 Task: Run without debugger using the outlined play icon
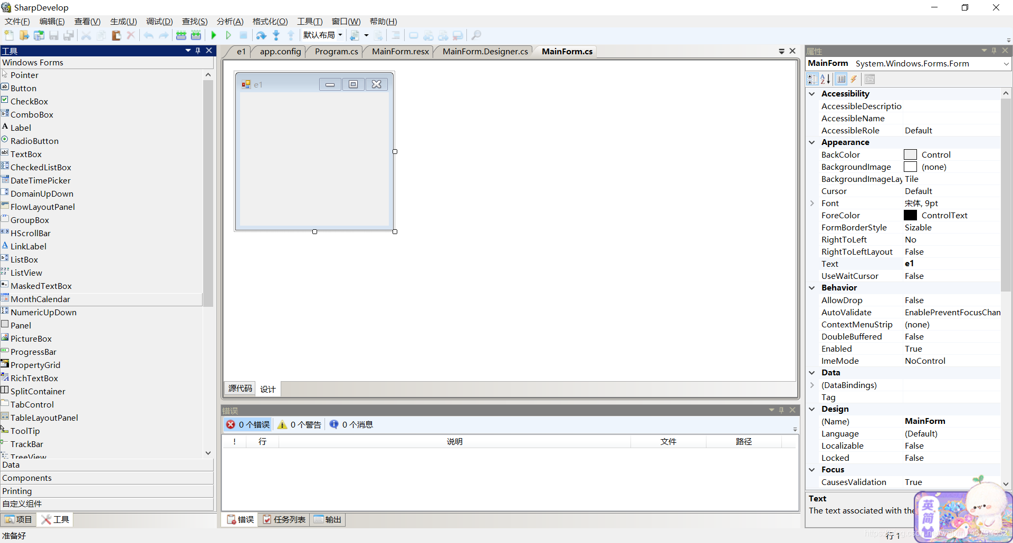click(x=228, y=35)
